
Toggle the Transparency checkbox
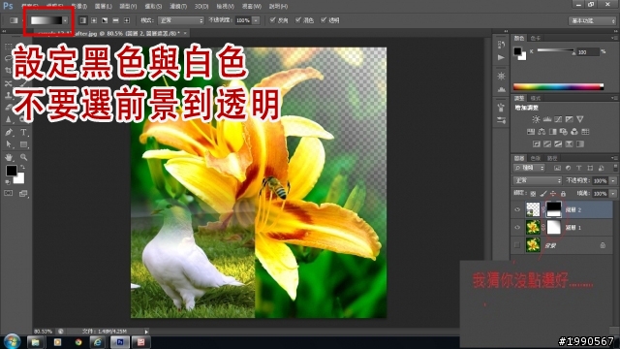click(324, 19)
